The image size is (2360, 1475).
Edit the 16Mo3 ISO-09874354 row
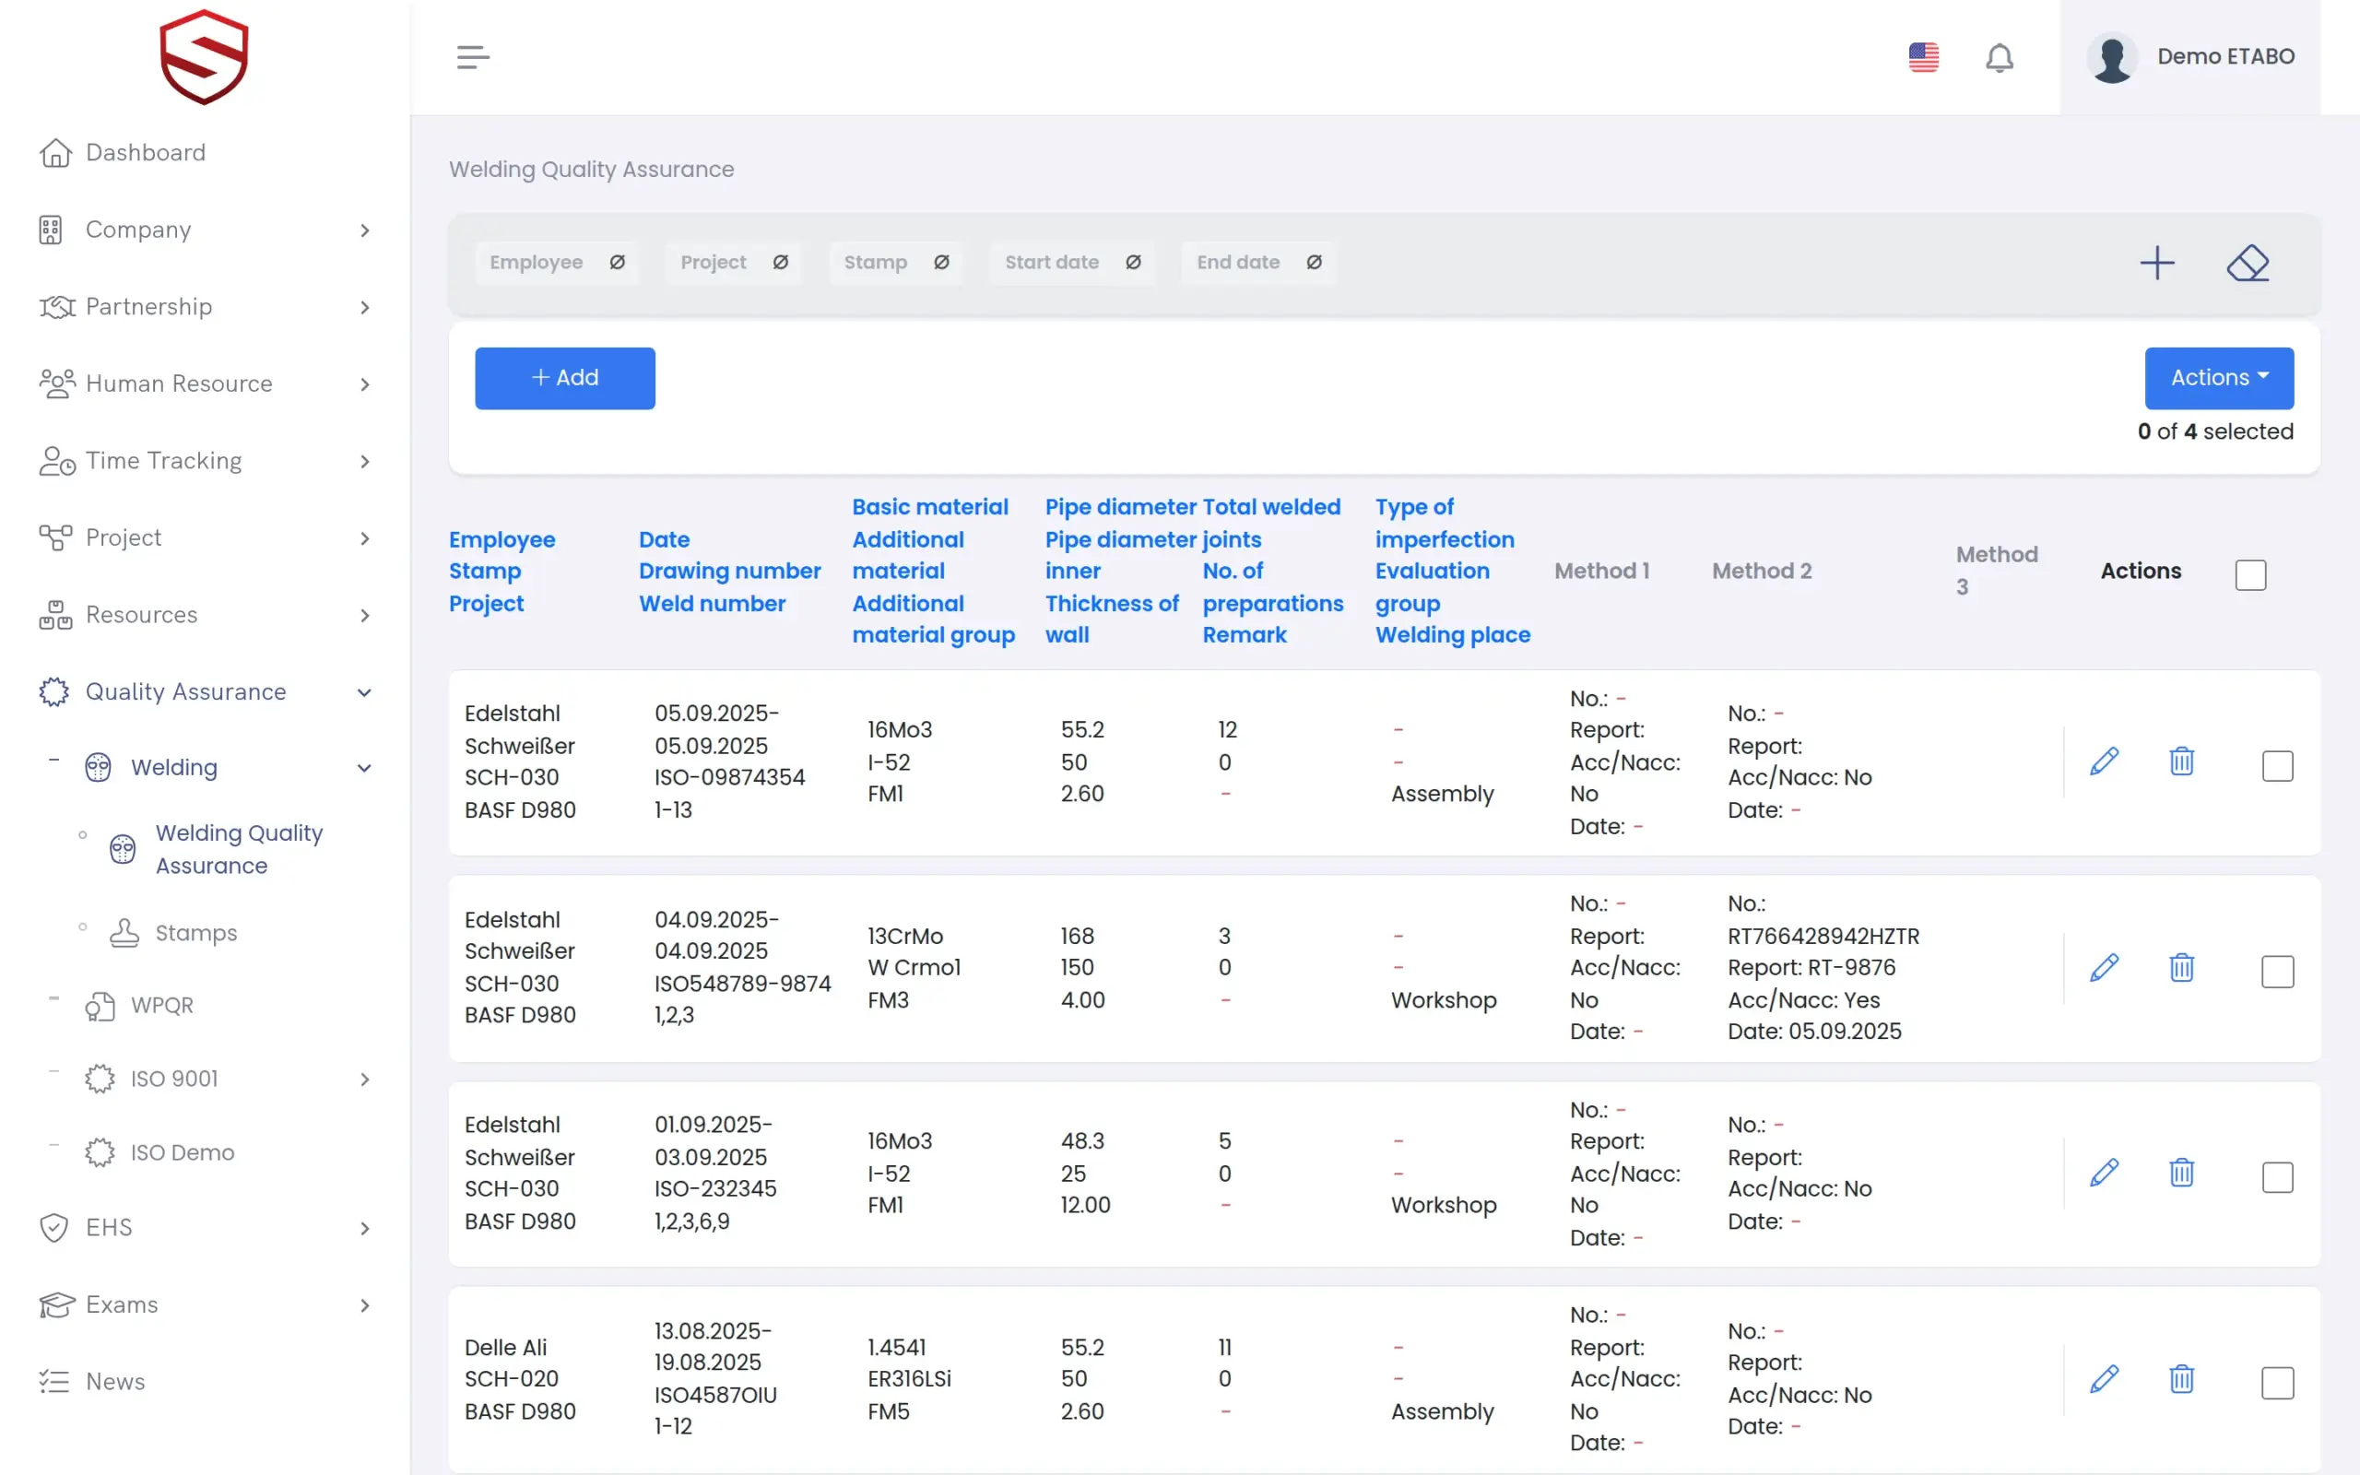(x=2104, y=761)
